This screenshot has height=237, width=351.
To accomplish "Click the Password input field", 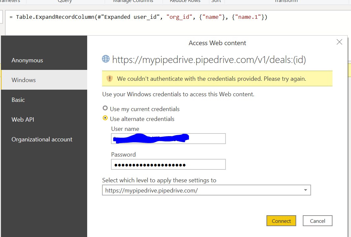I will pos(168,164).
